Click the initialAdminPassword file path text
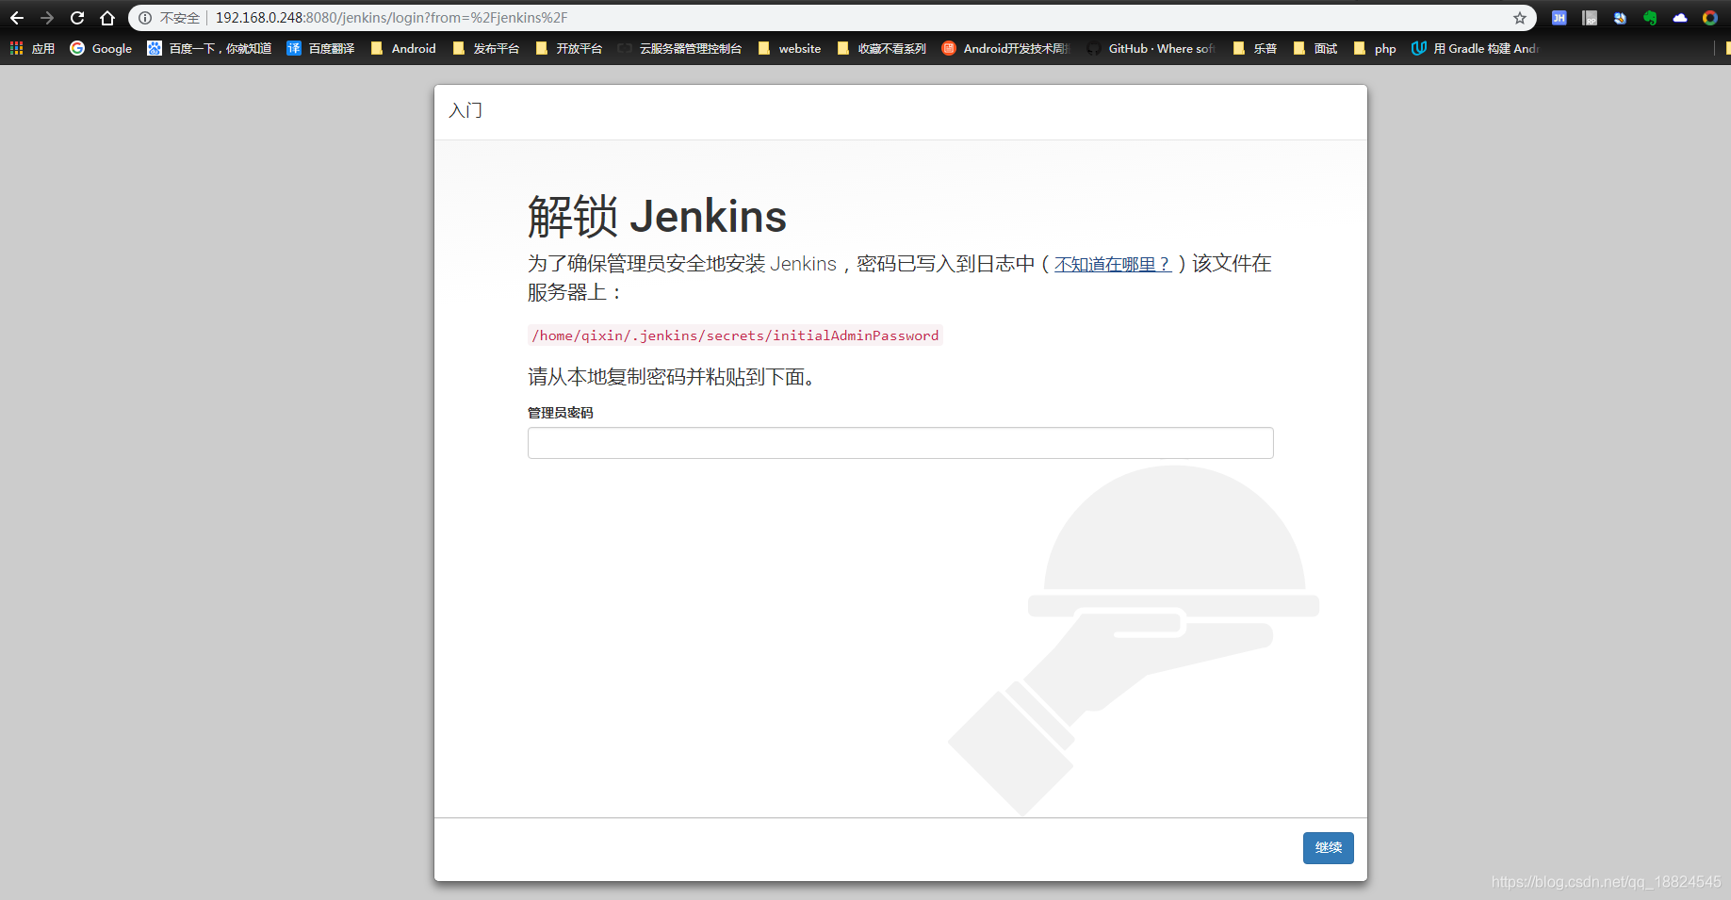The width and height of the screenshot is (1731, 900). click(x=735, y=335)
